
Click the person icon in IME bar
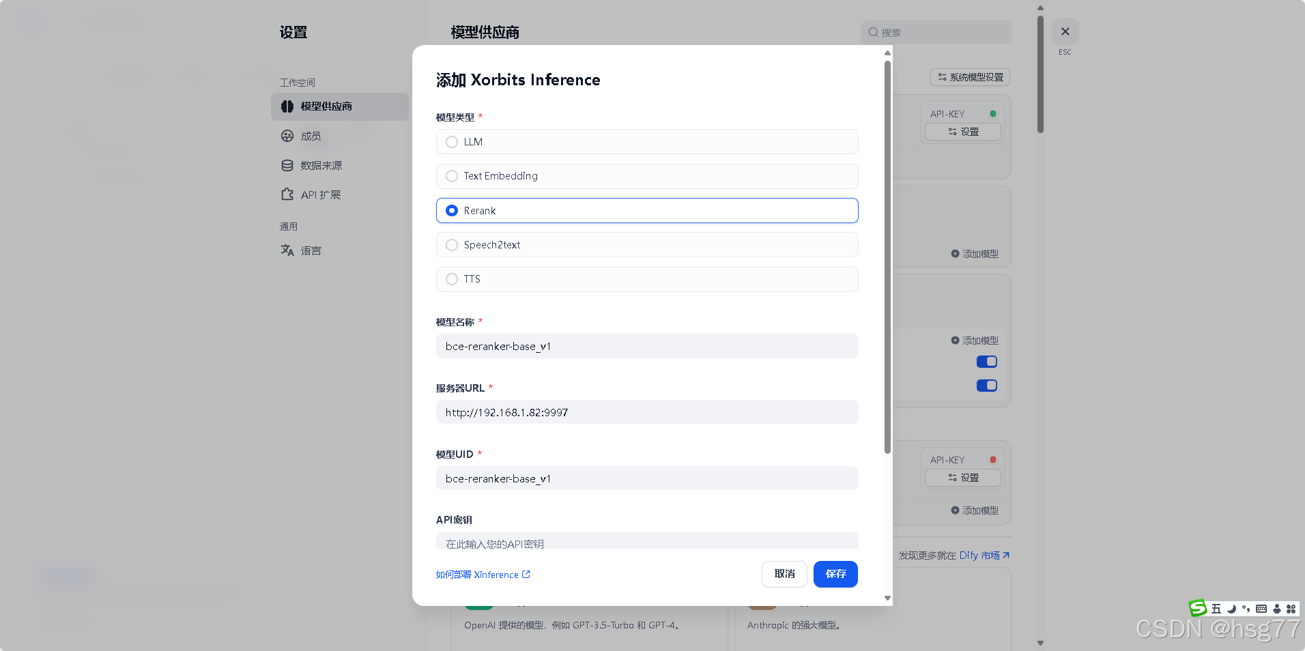click(1276, 609)
